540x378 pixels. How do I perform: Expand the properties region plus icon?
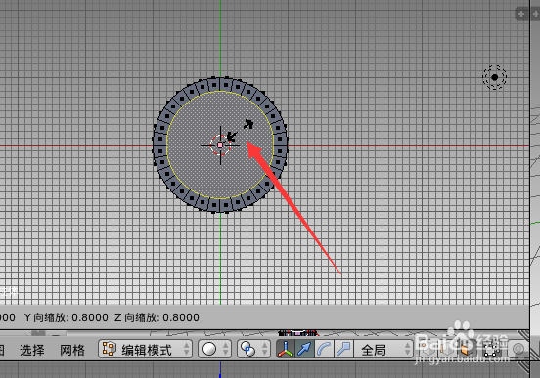click(521, 14)
